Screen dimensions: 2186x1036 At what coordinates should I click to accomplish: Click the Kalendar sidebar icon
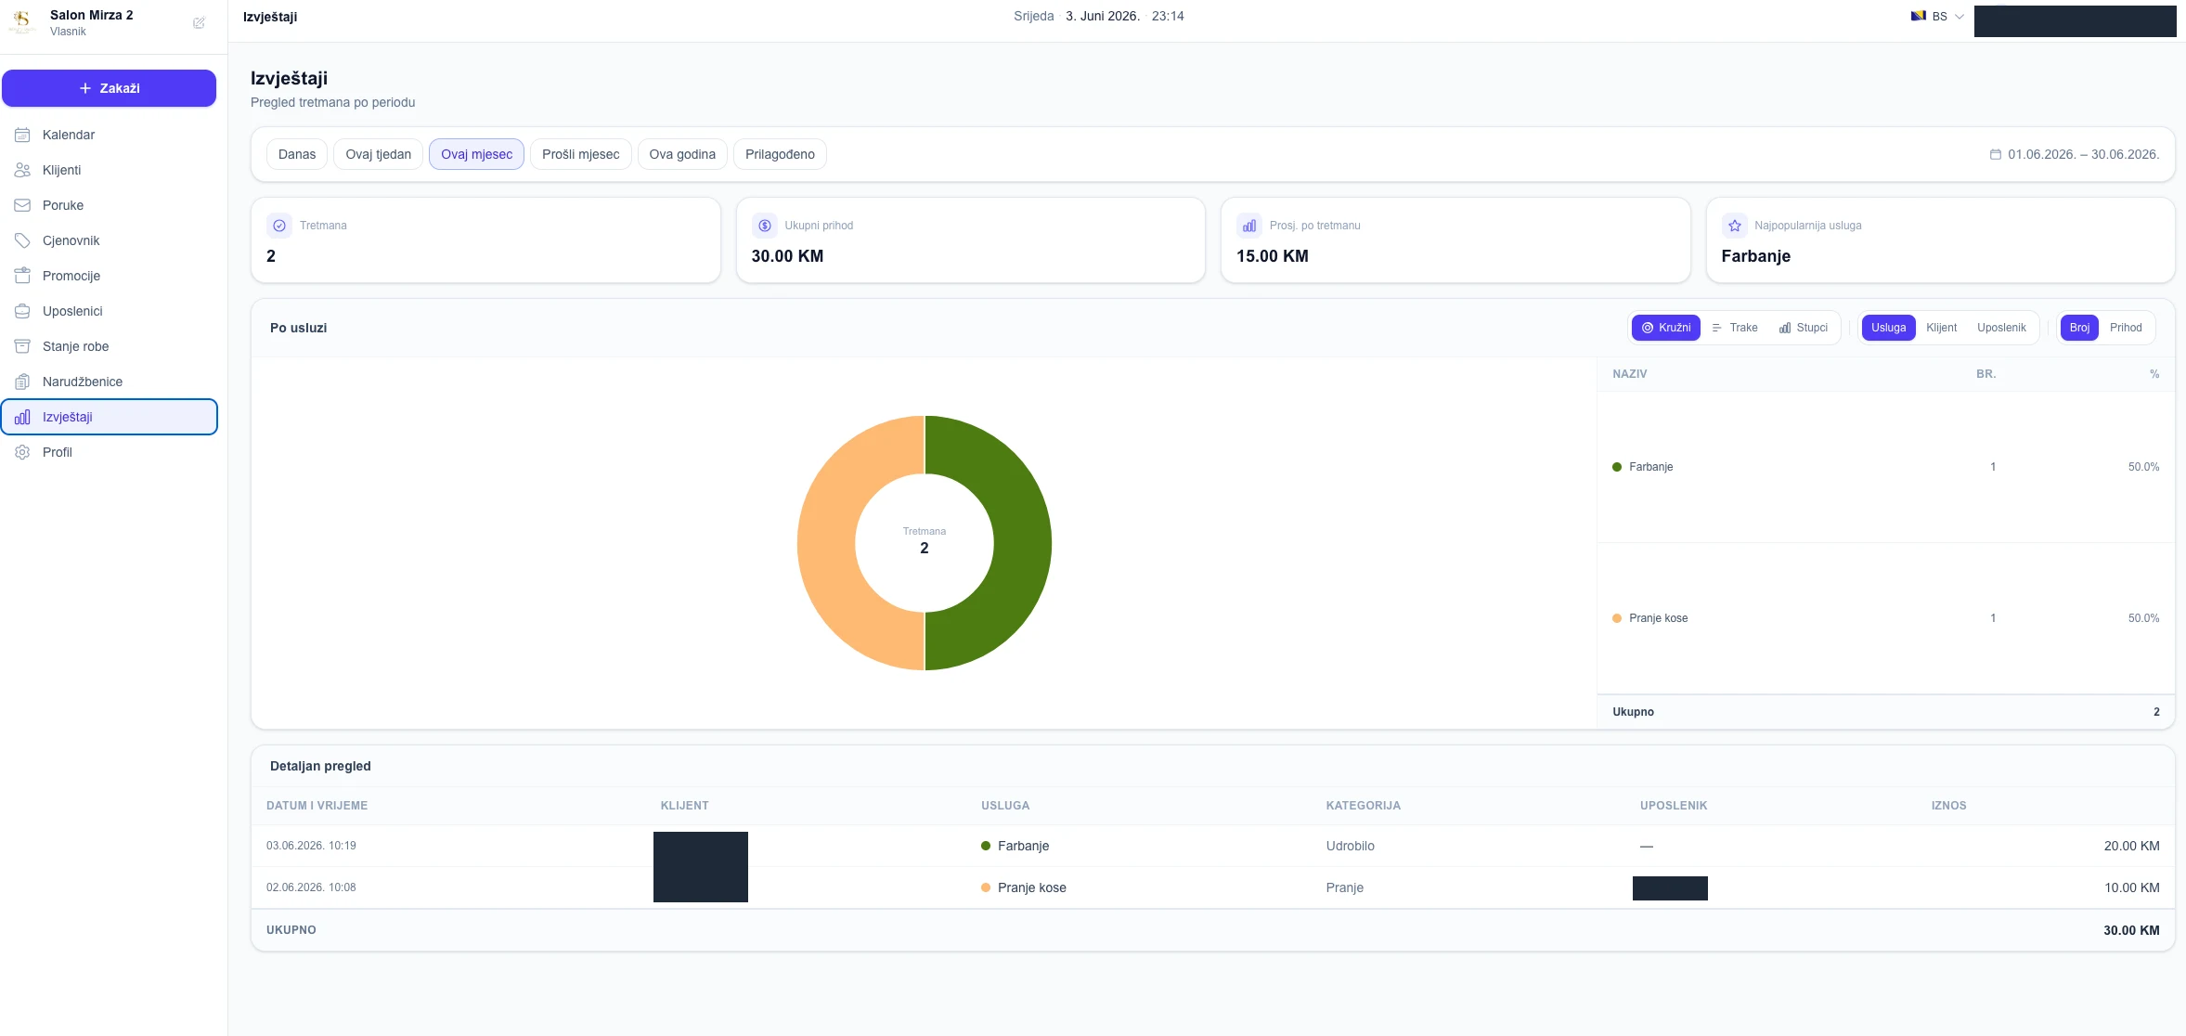pos(22,135)
